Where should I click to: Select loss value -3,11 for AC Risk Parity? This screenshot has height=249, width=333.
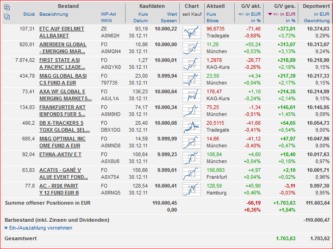tap(289, 186)
